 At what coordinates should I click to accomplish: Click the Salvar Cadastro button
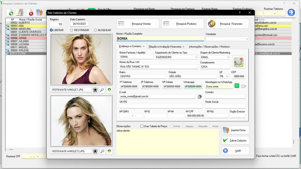pyautogui.click(x=236, y=140)
